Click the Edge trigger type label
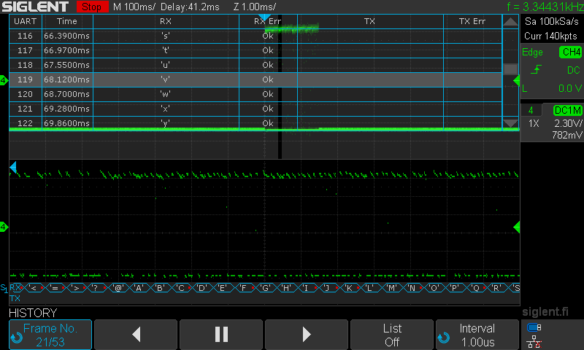Viewport: 584px width, 350px height. coord(532,52)
